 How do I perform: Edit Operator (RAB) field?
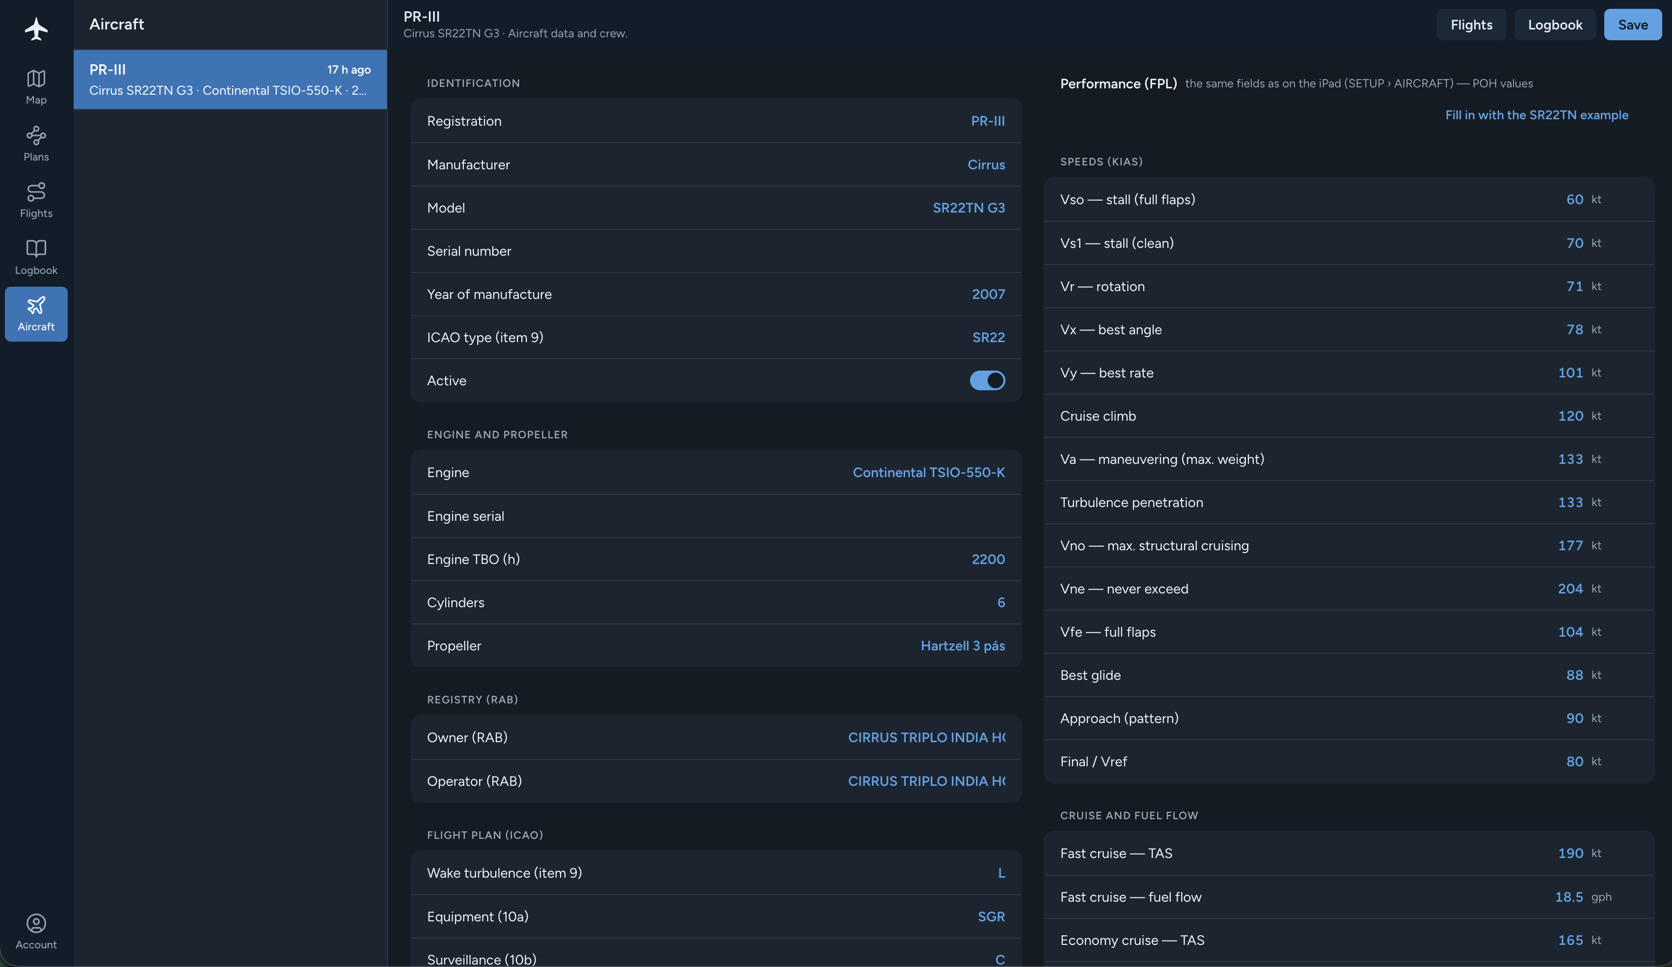tap(715, 781)
